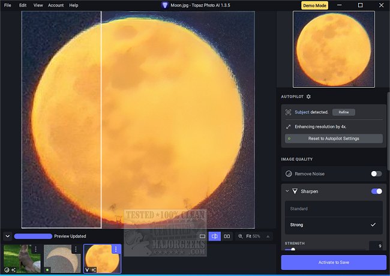Viewport: 390px width, 276px height.
Task: Click the green status dot on eclipse thumbnail
Action: (x=47, y=270)
